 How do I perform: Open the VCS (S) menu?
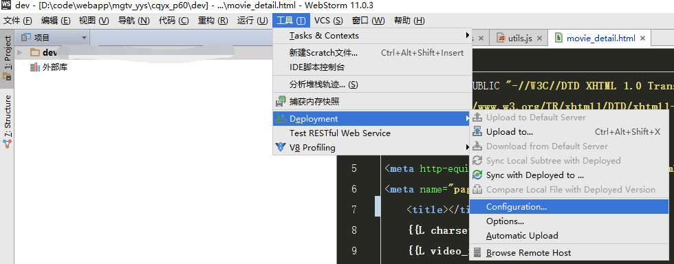(329, 21)
